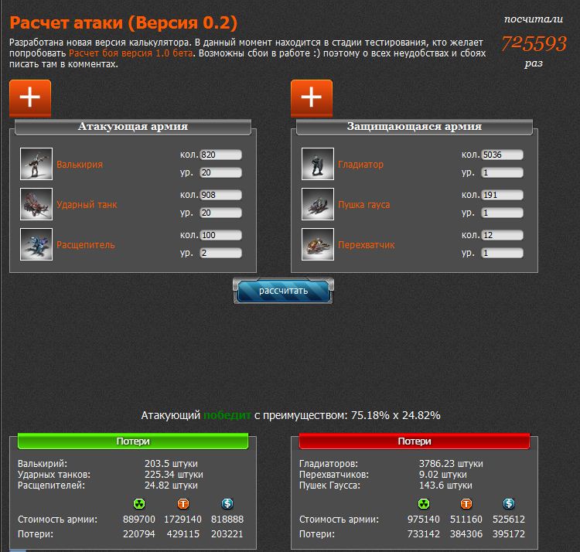Screen dimensions: 580x552
Task: Click the Гладиатор unit portrait
Action: 318,164
